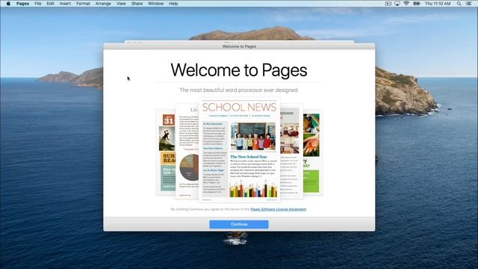This screenshot has height=269, width=478.
Task: Open the Apple menu
Action: pyautogui.click(x=8, y=4)
